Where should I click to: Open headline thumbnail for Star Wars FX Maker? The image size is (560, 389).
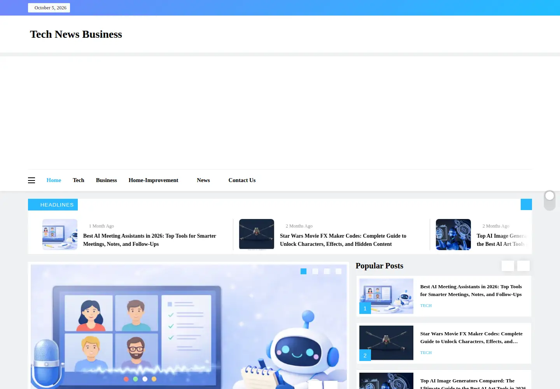(257, 234)
